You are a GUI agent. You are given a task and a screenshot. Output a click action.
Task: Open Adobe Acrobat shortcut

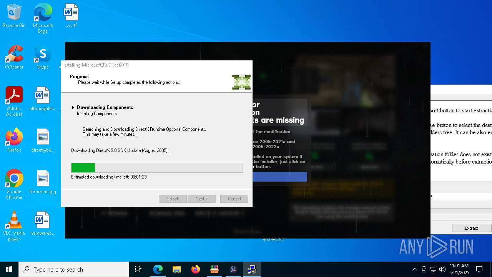[14, 102]
